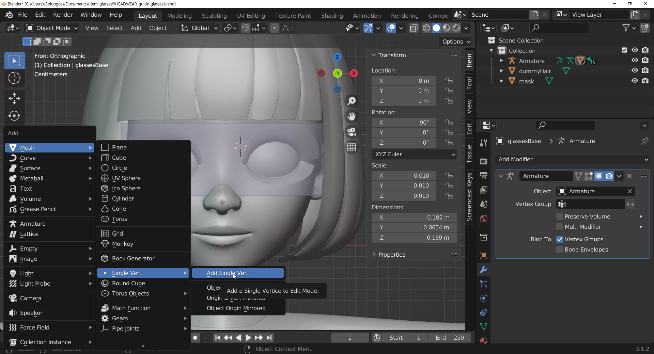Uncheck Vertex Groups bind option
The image size is (654, 354).
click(560, 239)
